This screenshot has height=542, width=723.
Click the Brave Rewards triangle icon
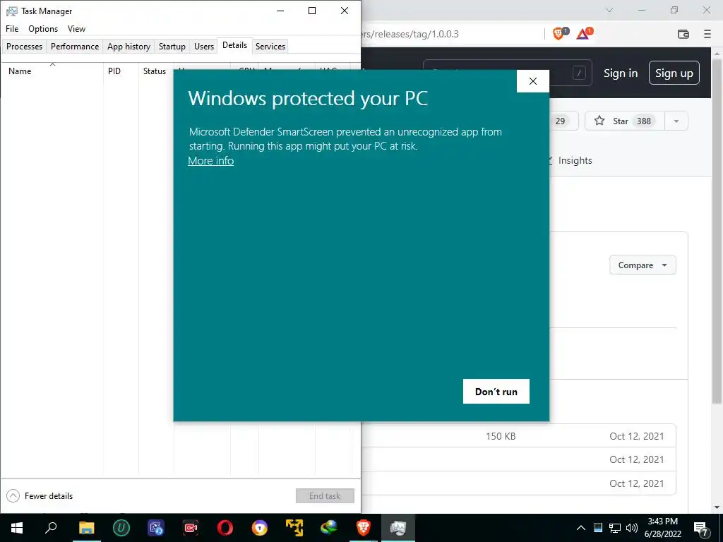click(584, 34)
